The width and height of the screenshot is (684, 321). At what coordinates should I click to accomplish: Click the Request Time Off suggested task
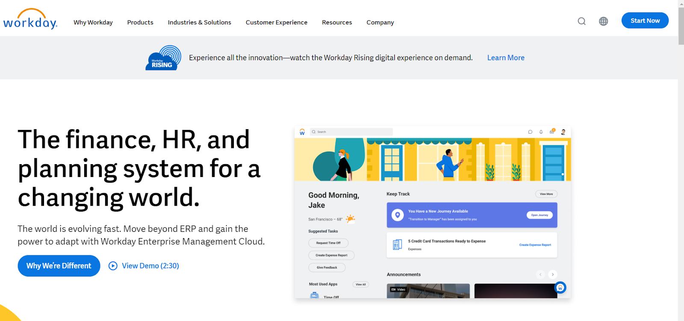[x=328, y=243]
